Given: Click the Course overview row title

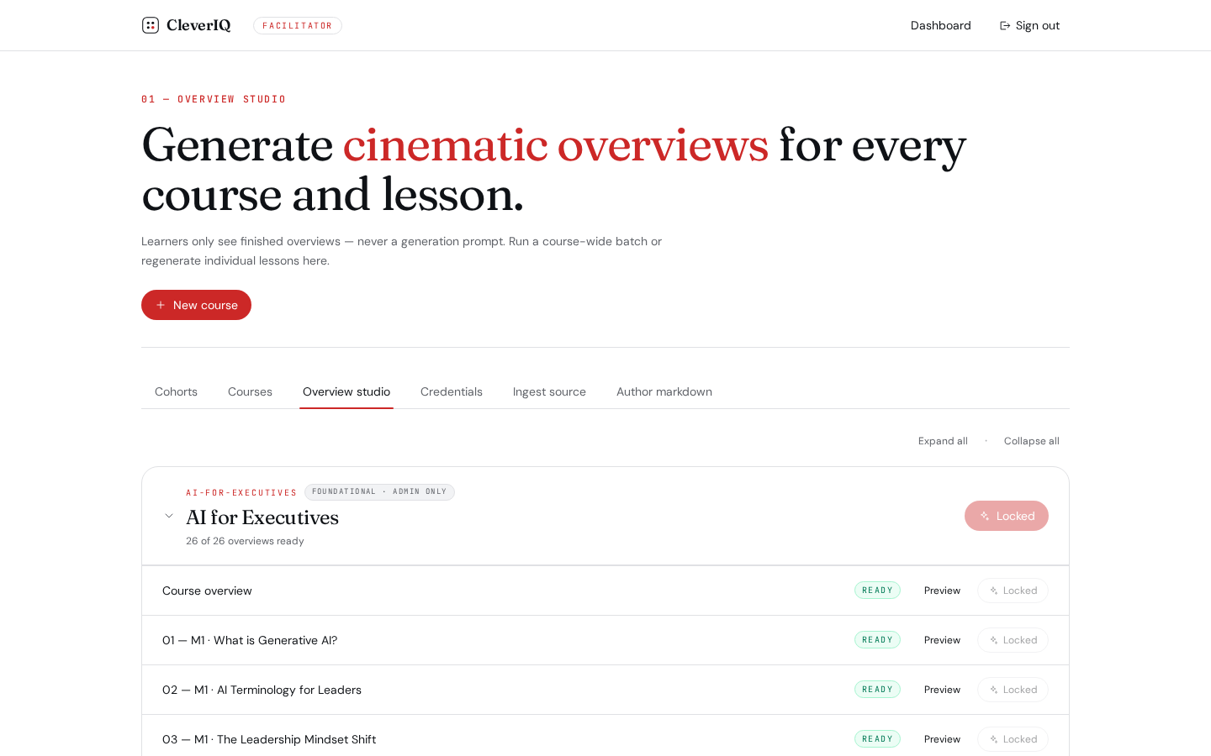Looking at the screenshot, I should coord(207,591).
